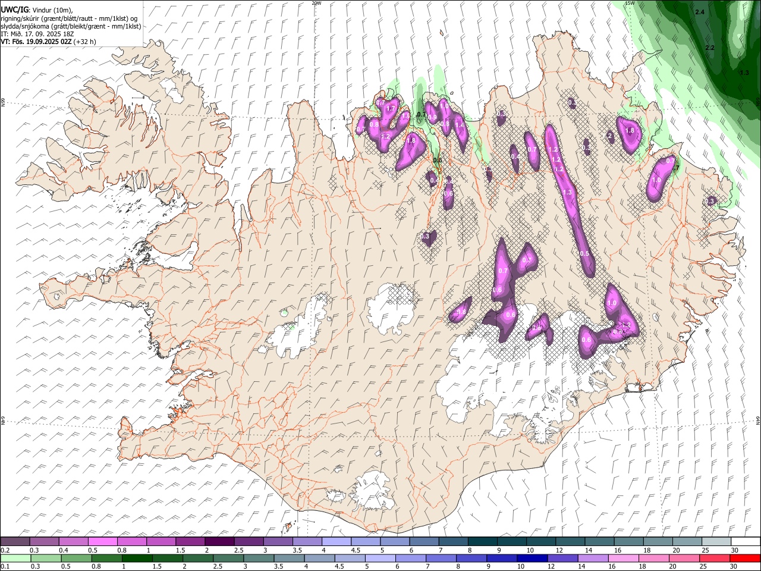Click the 0.1 label under lower legend
Screen dimensions: 761x571
(5, 567)
